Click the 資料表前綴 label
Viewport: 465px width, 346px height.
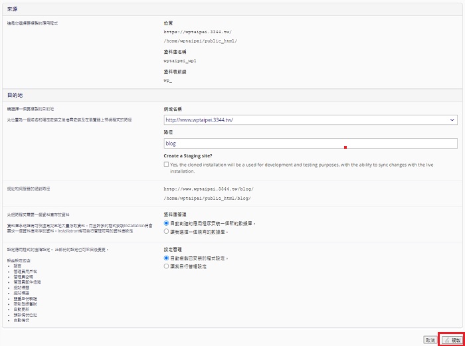175,72
